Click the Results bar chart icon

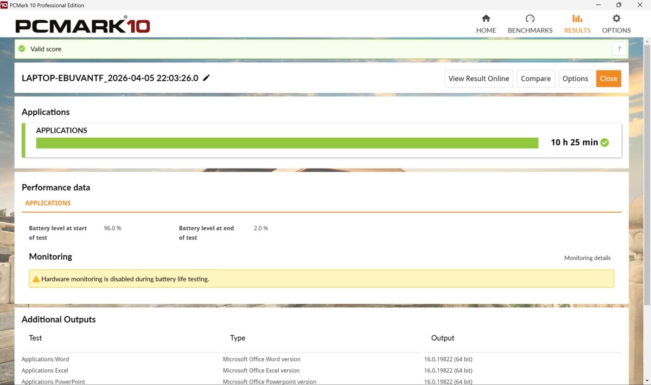[577, 18]
